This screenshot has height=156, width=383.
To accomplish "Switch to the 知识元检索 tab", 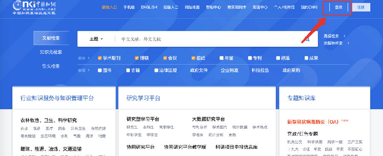I will pyautogui.click(x=51, y=52).
